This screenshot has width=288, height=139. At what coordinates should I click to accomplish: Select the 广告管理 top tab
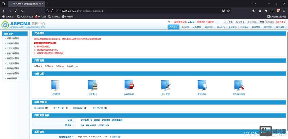tap(197, 27)
